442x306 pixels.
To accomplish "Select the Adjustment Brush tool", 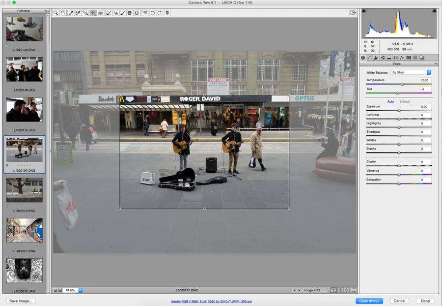I will [x=123, y=13].
